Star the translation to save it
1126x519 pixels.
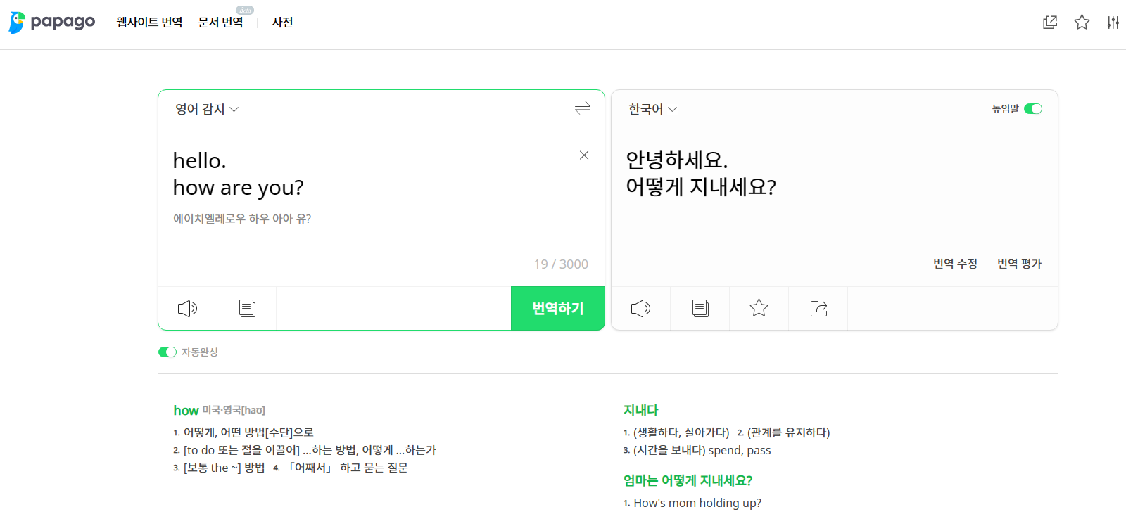click(x=759, y=308)
